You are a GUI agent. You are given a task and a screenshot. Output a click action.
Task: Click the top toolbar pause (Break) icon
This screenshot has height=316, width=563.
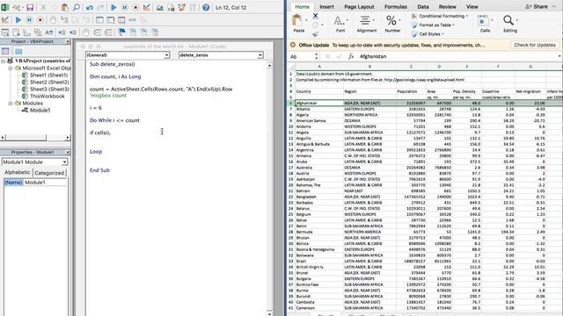click(125, 7)
